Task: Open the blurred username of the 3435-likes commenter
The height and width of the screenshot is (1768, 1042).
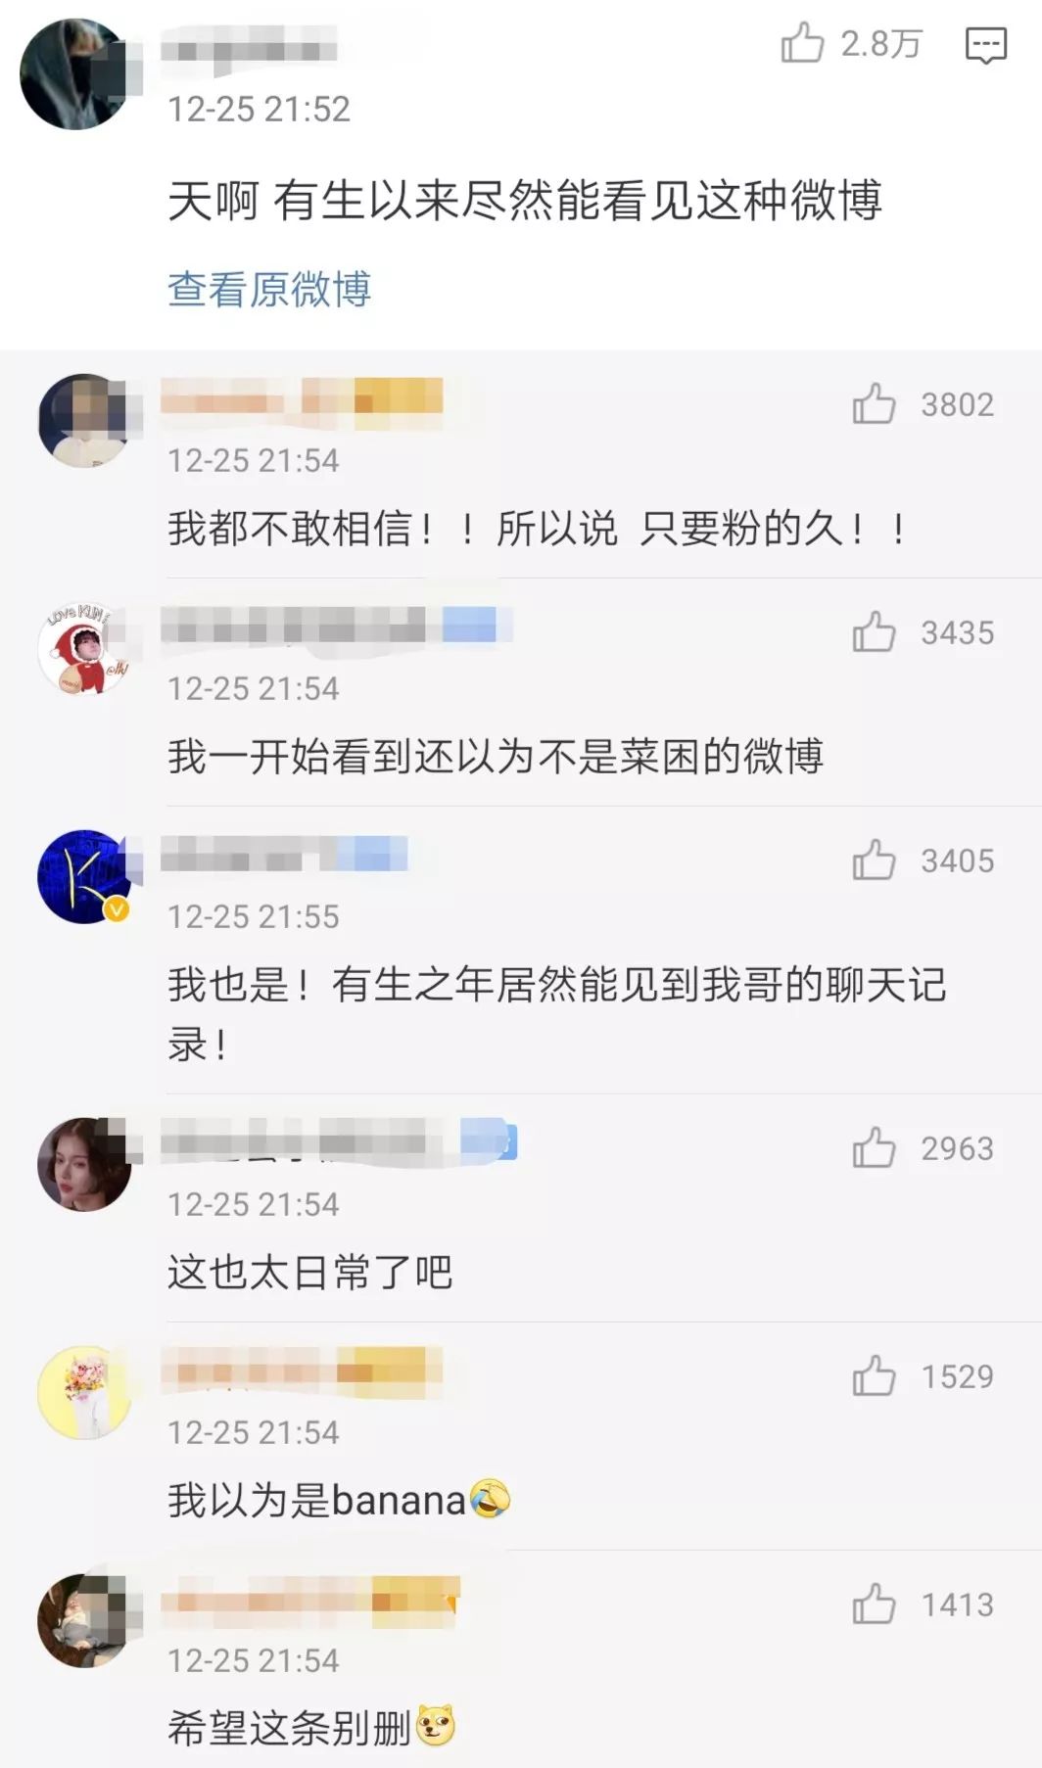Action: [337, 626]
